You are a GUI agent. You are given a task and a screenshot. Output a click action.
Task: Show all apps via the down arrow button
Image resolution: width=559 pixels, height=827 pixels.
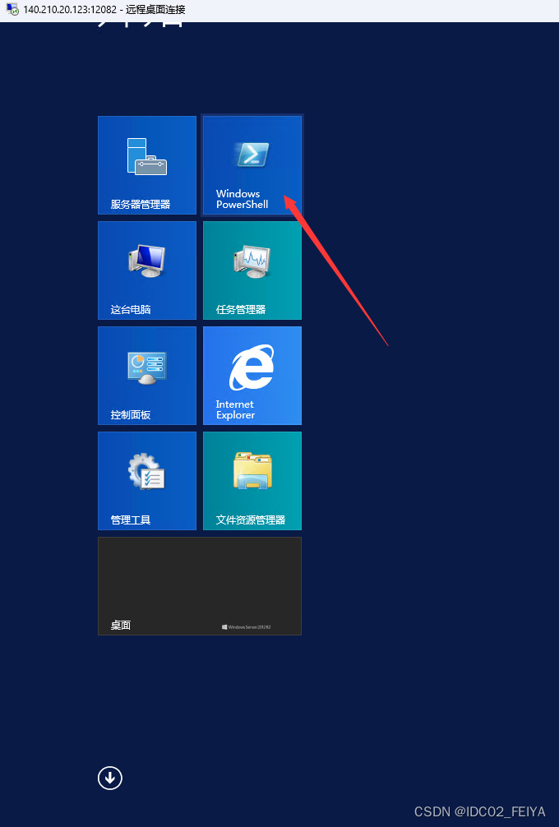110,778
